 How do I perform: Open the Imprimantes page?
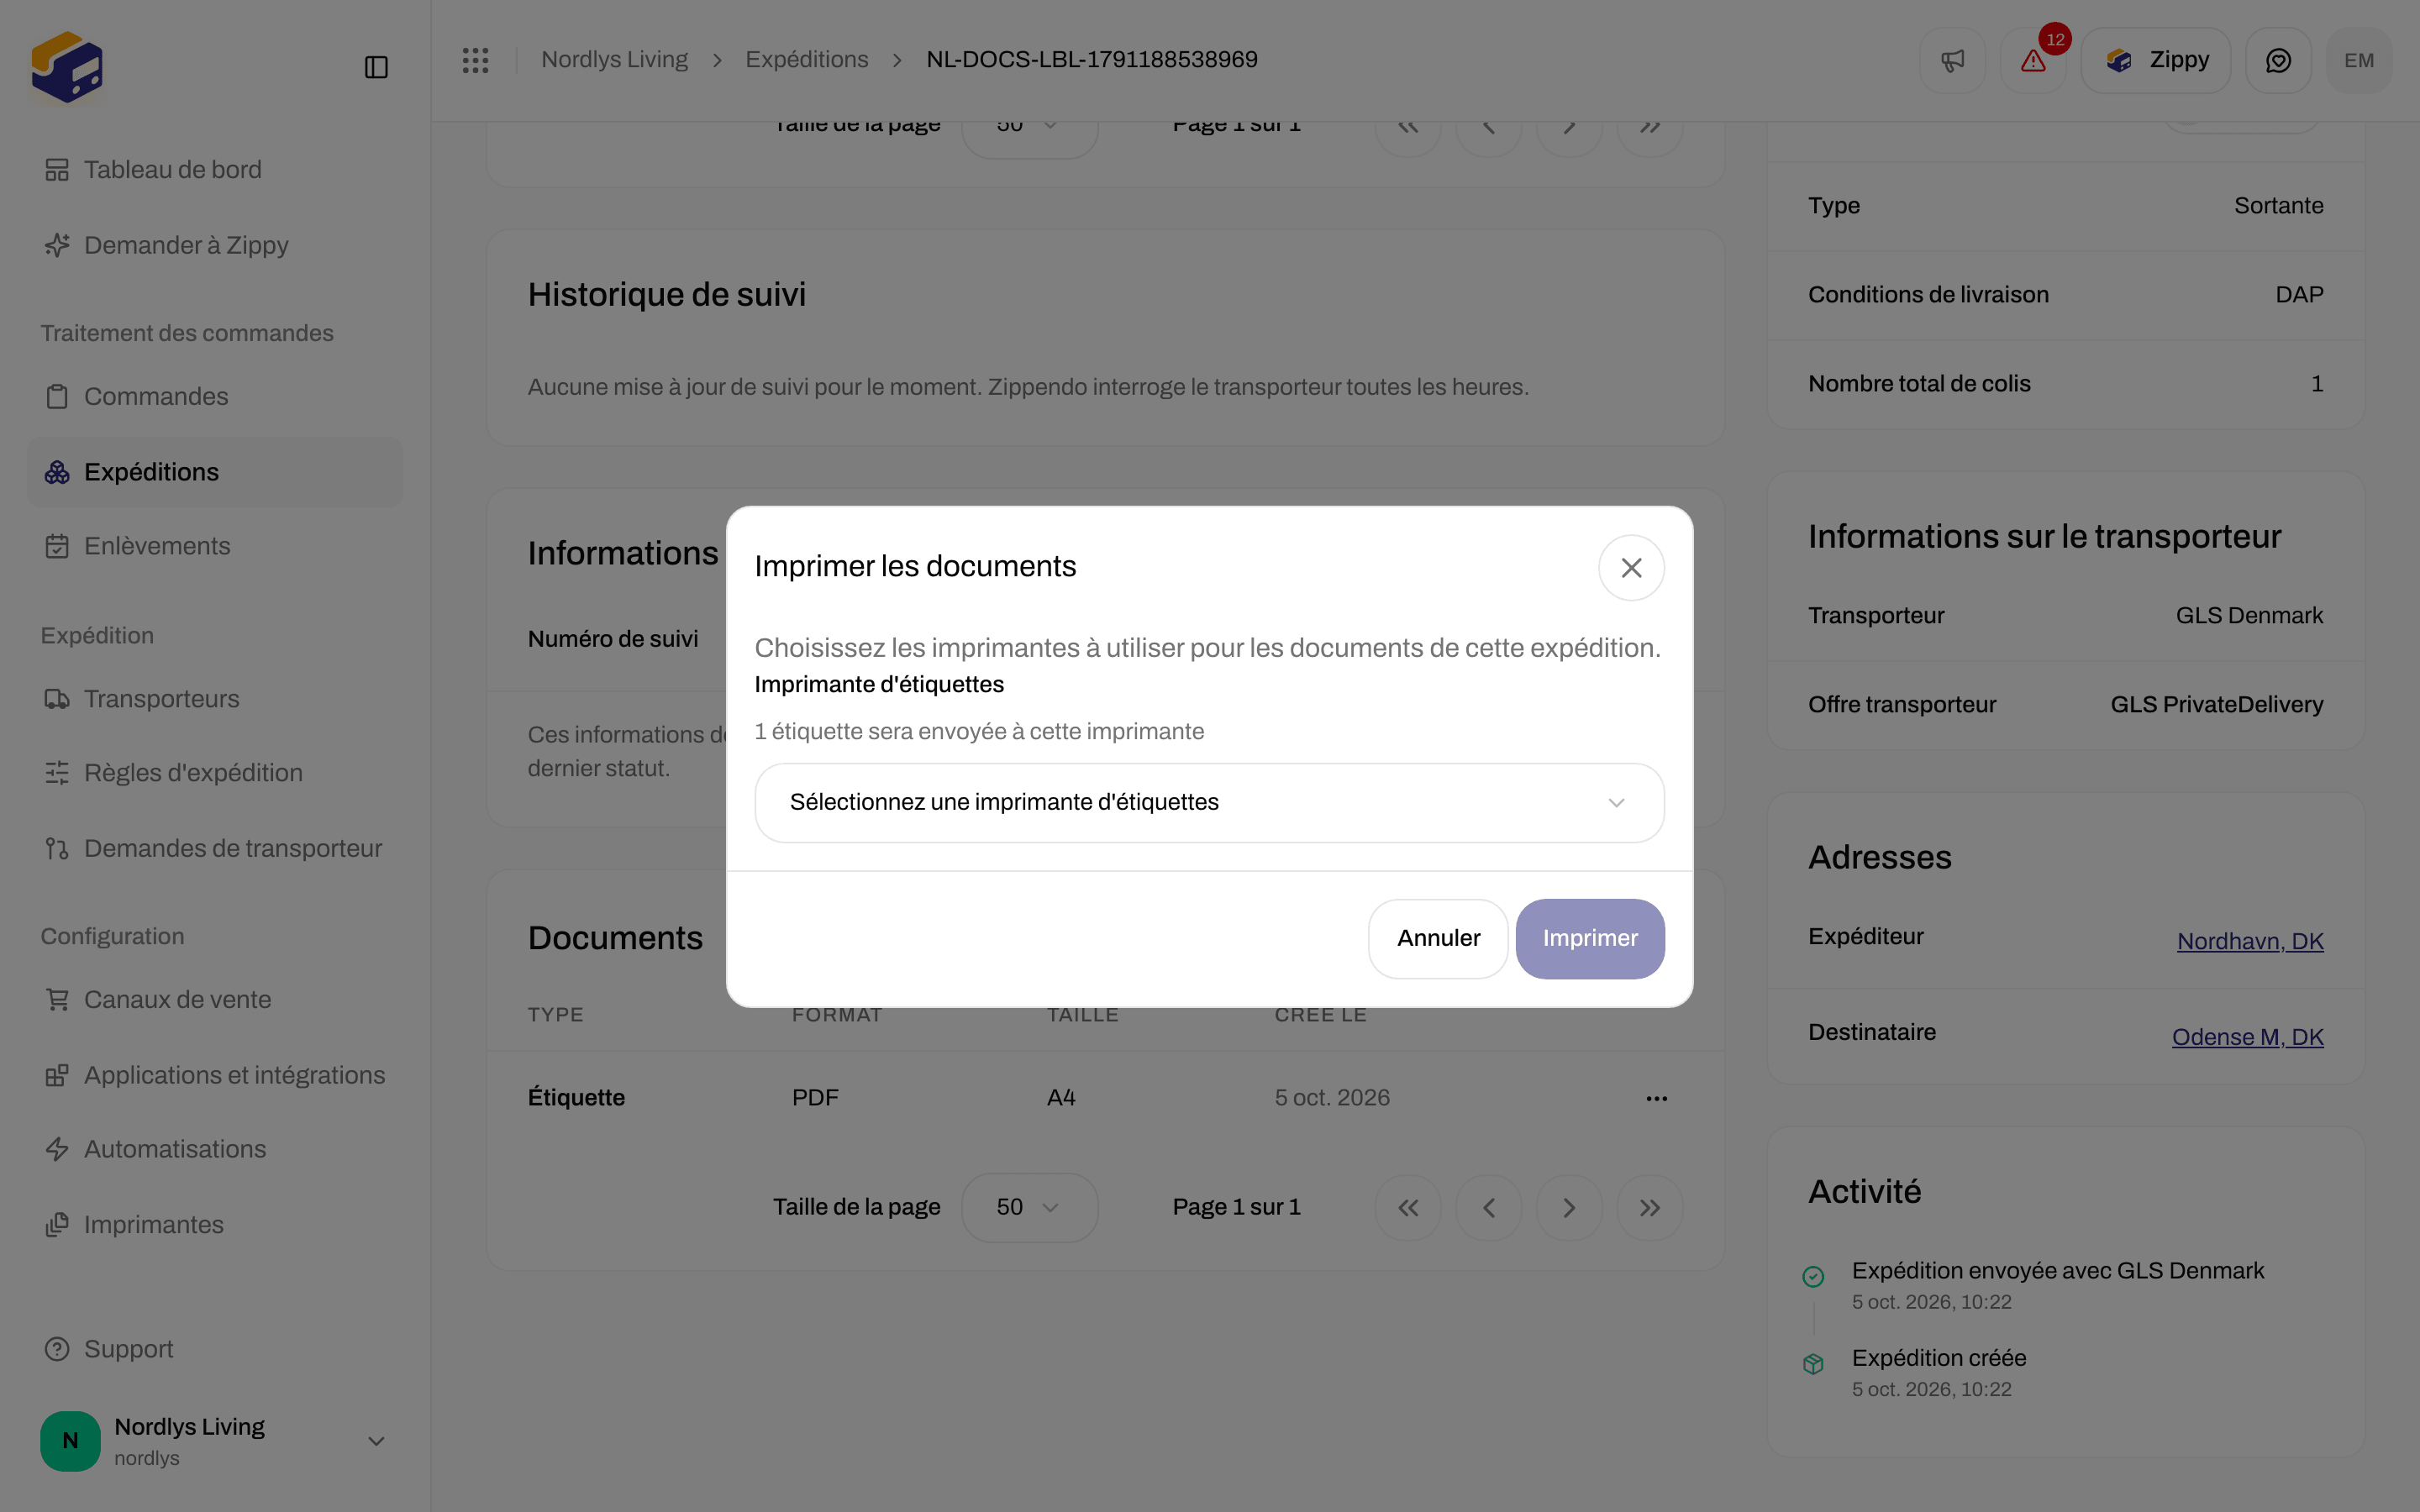215,1224
